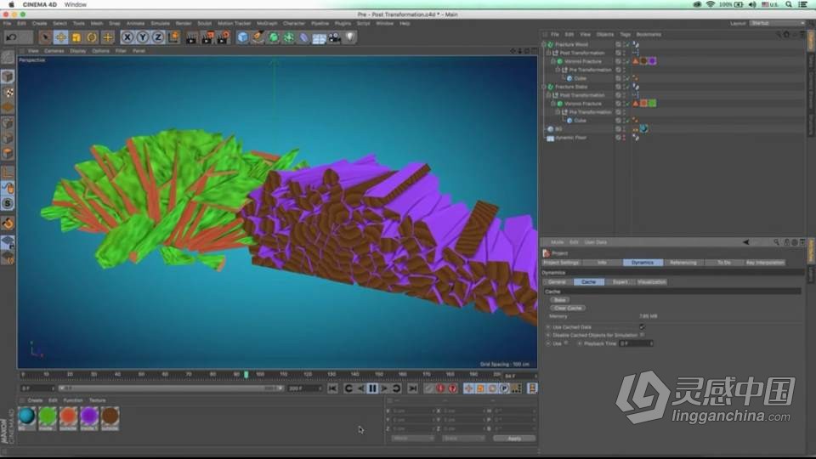816x459 pixels.
Task: Click the Cube primitive icon
Action: (x=243, y=37)
